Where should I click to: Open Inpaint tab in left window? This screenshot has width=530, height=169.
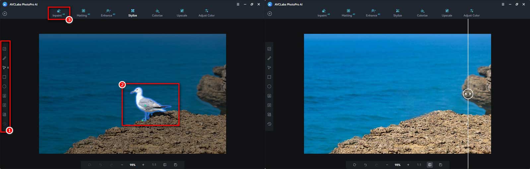pyautogui.click(x=59, y=13)
